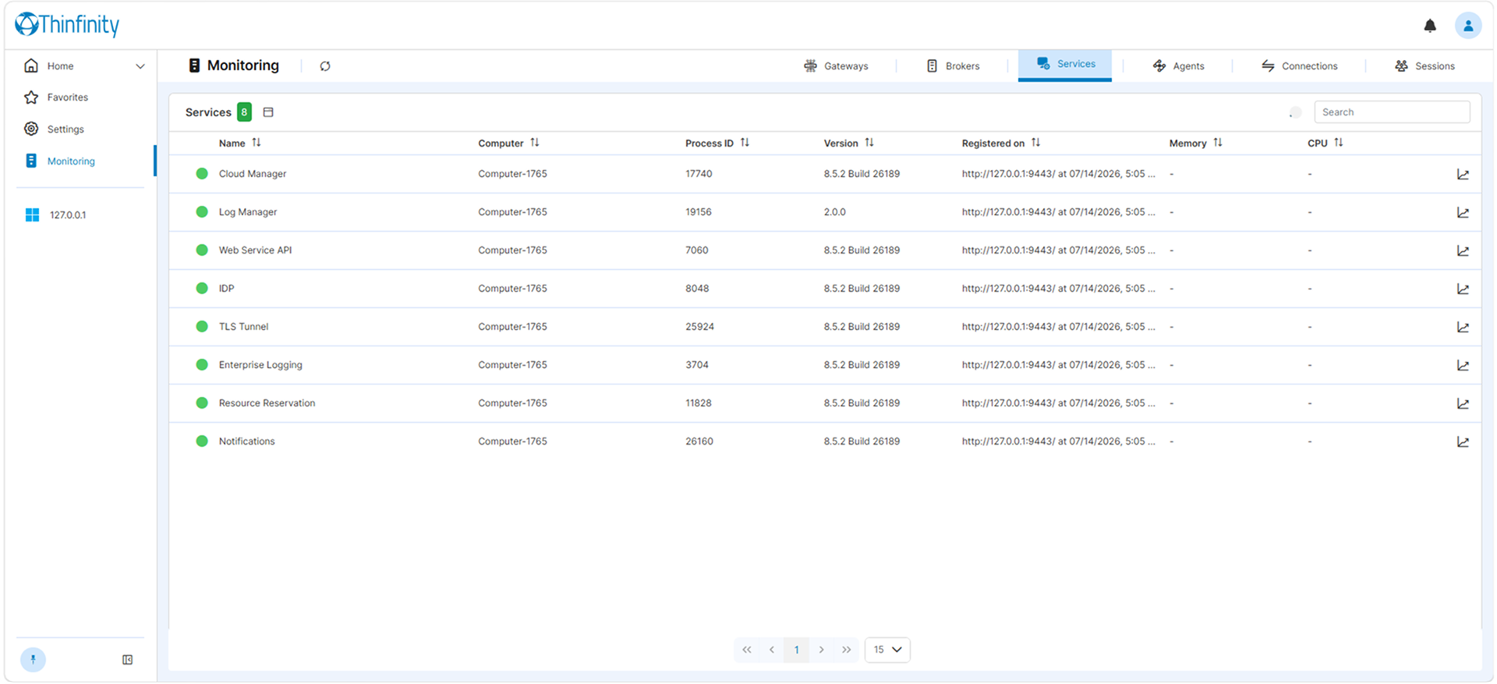Click the Thinfinity logo

pyautogui.click(x=67, y=25)
